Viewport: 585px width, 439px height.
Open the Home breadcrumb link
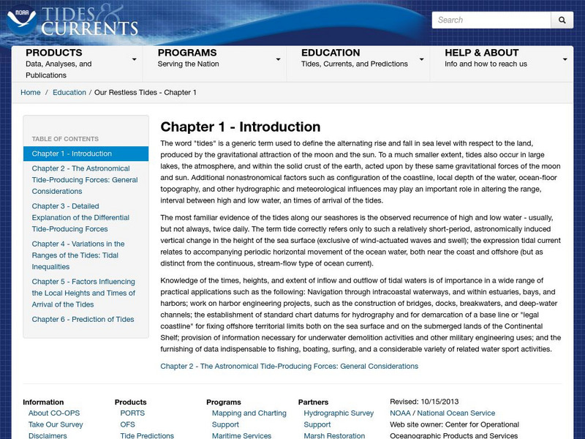point(30,93)
